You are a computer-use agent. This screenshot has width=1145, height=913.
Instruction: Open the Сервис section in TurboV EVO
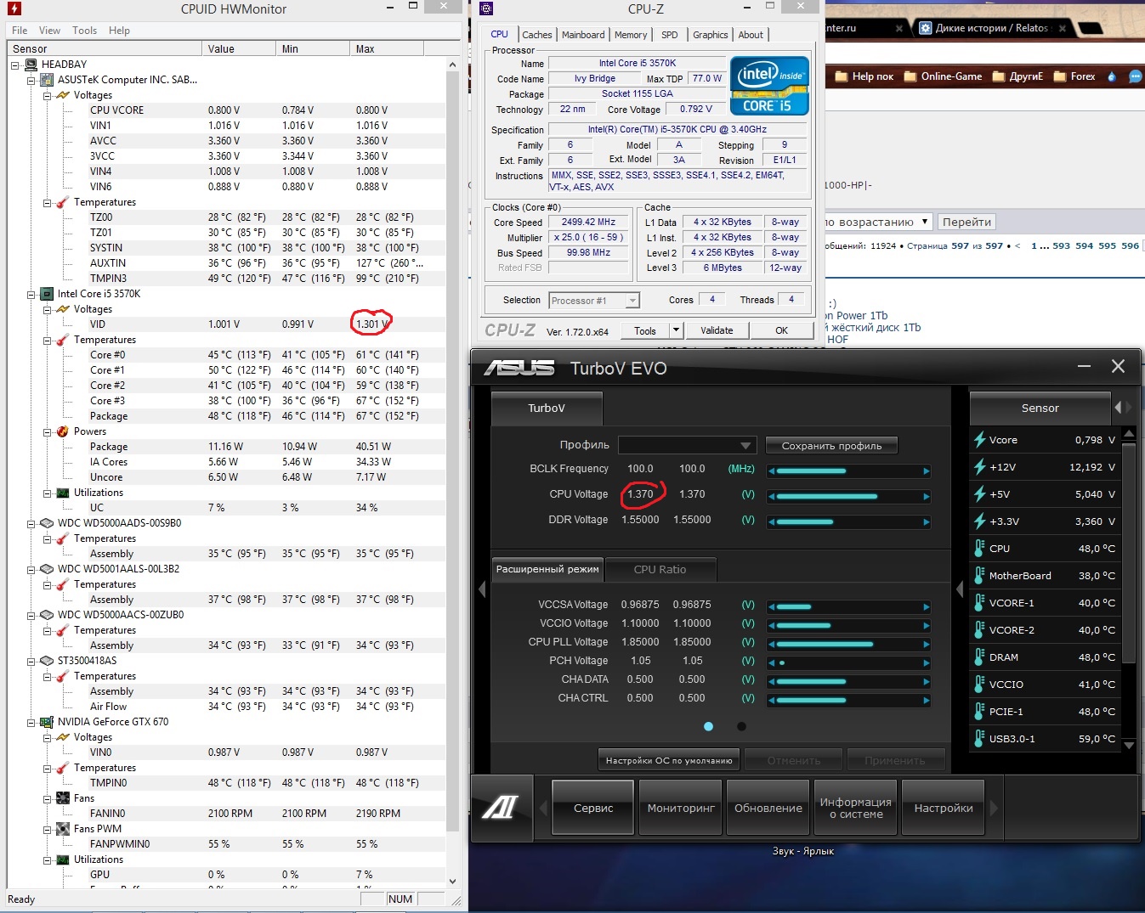(x=593, y=808)
